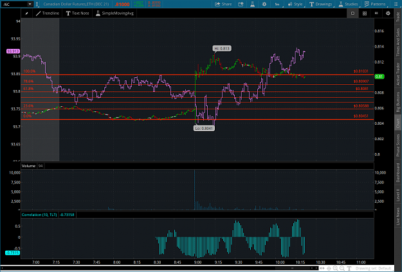Click the Lo: 0.8041 price bubble
Screen dimensions: 402x272
click(x=204, y=128)
